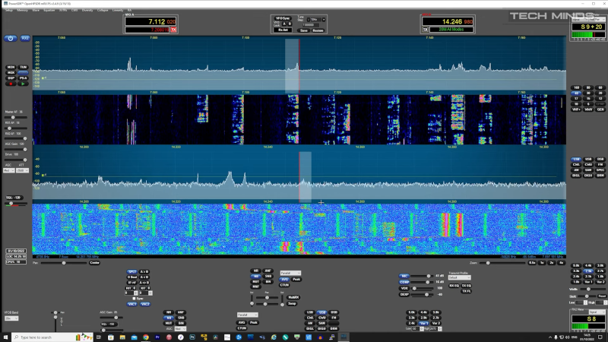Toggle the MON monitor button
This screenshot has width=608, height=342.
(x=11, y=67)
